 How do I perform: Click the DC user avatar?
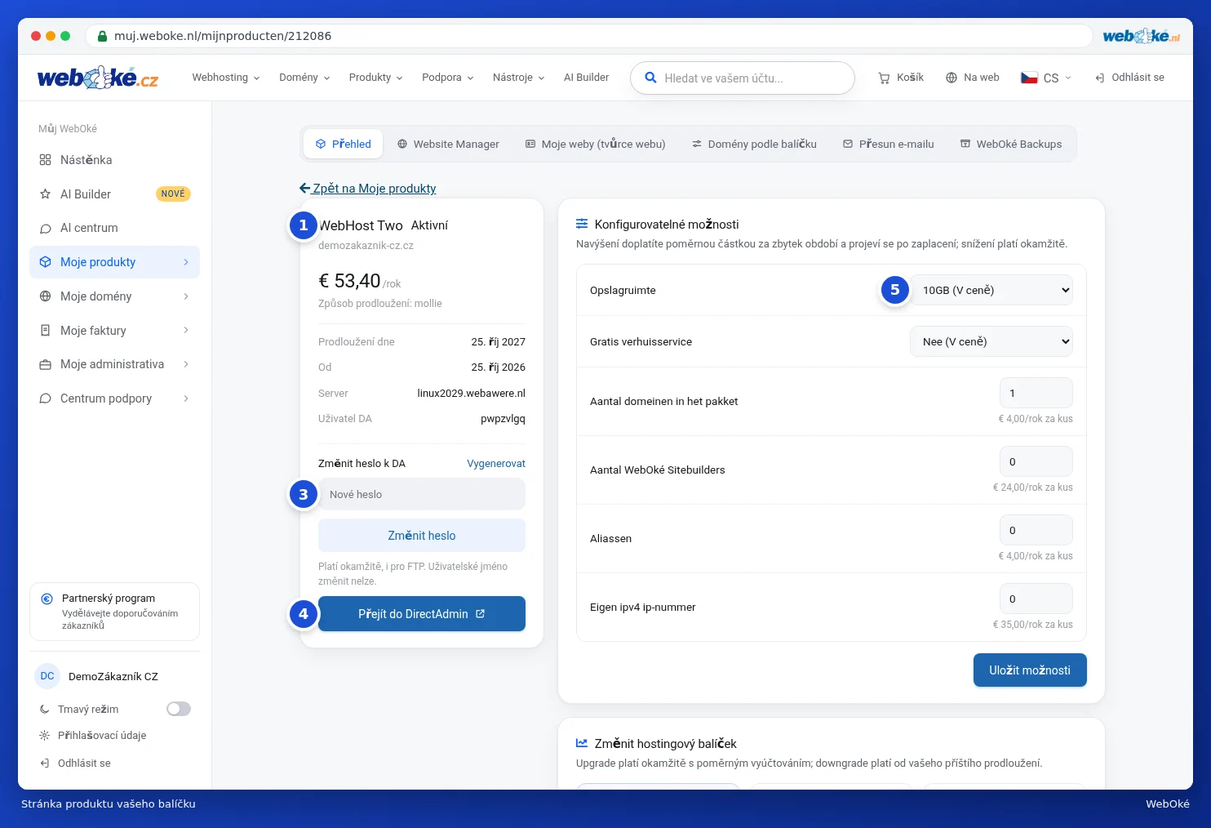pyautogui.click(x=47, y=676)
